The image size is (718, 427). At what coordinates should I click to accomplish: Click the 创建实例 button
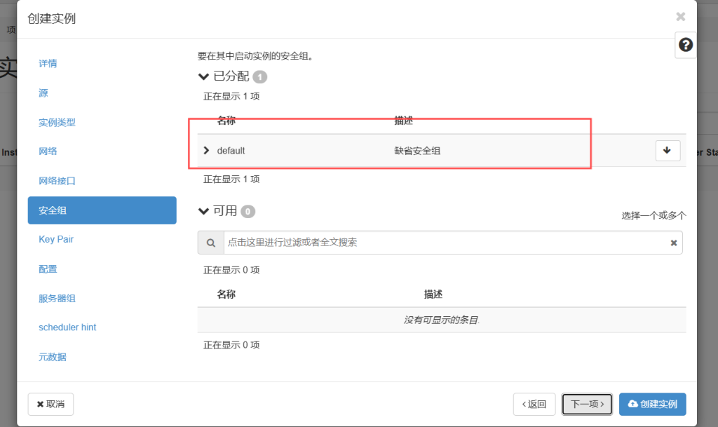[652, 405]
